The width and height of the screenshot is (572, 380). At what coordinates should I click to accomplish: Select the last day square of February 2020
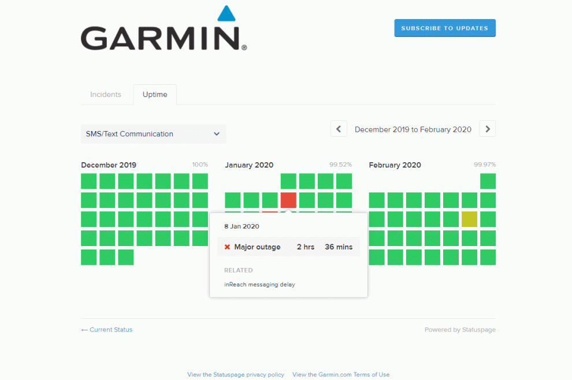point(488,257)
